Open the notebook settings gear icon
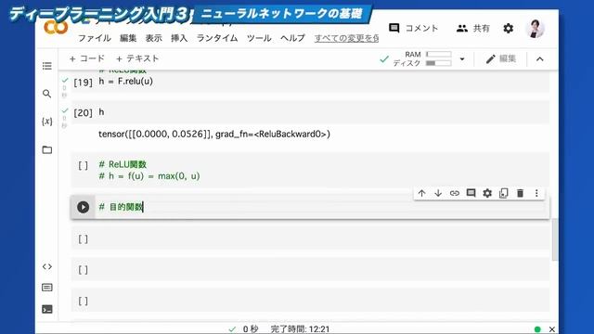 [x=508, y=28]
